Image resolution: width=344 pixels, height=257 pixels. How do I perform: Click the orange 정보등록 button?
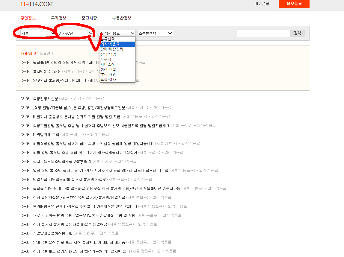tap(294, 4)
